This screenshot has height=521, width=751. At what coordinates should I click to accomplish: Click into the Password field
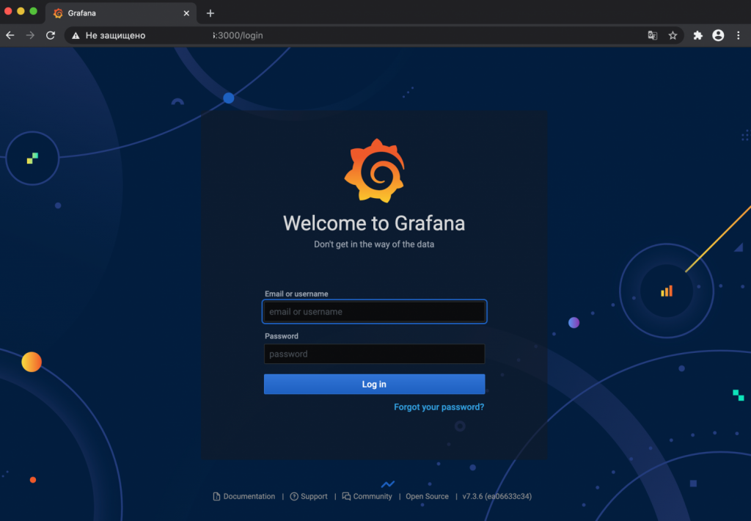(x=374, y=354)
